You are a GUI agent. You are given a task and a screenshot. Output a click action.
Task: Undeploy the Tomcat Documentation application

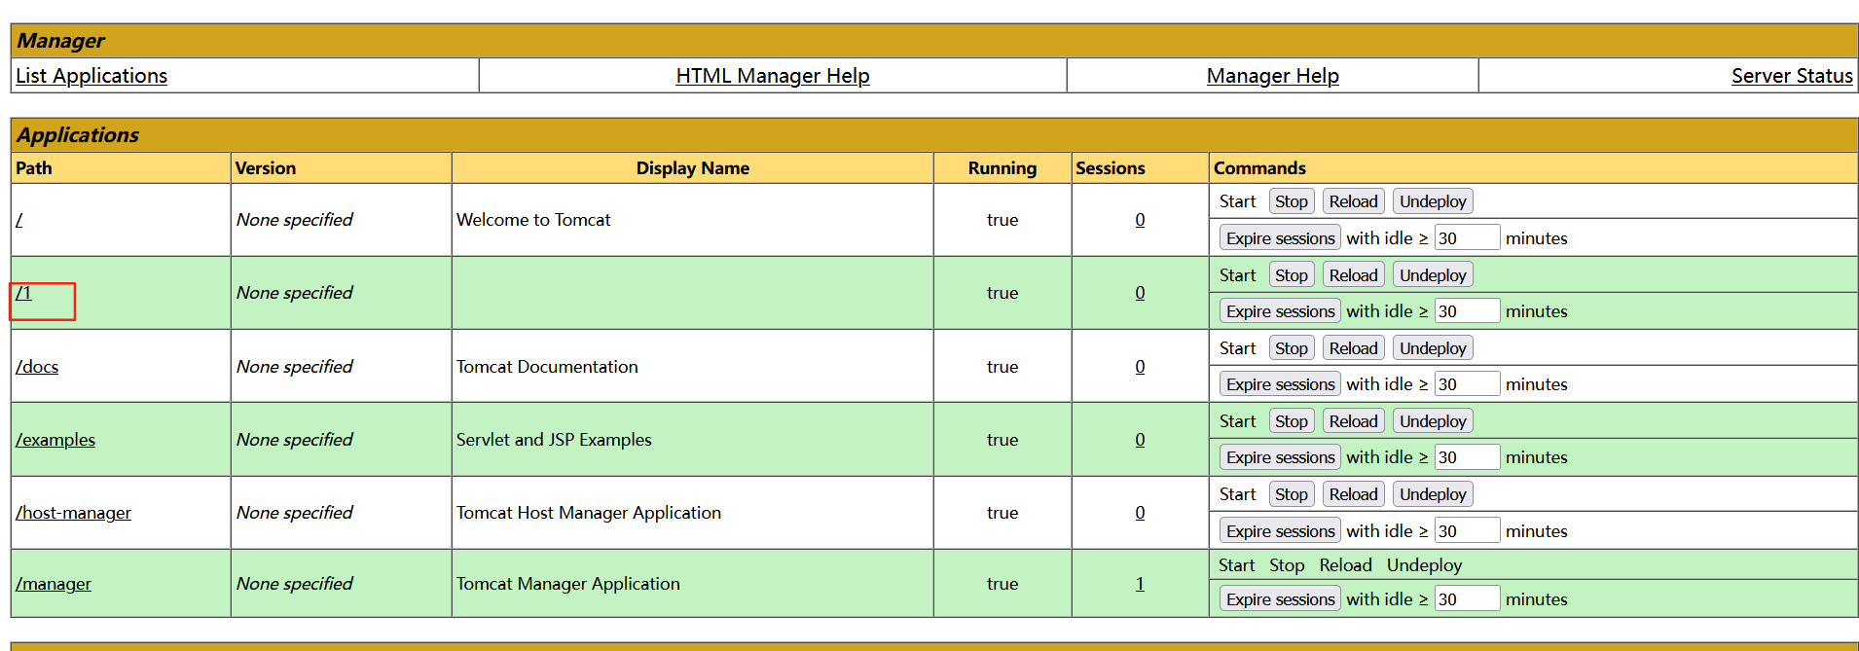point(1433,348)
